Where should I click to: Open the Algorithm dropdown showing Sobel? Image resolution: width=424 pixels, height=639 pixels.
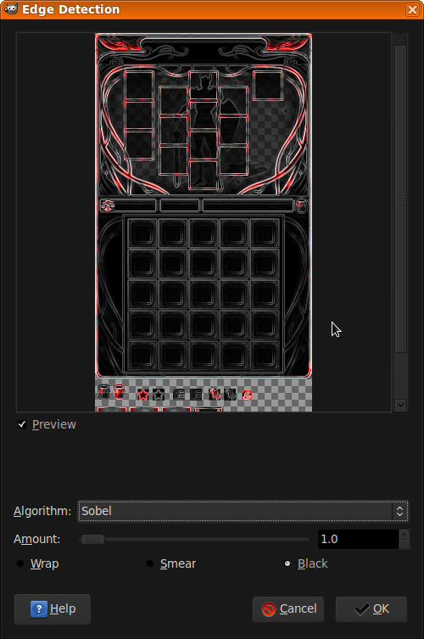(x=243, y=511)
